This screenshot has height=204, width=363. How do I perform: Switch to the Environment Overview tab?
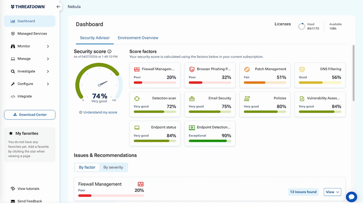(138, 38)
